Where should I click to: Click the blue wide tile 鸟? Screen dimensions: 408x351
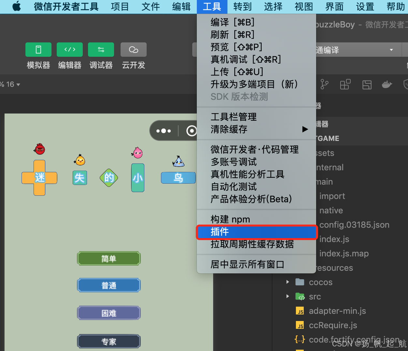coord(178,178)
